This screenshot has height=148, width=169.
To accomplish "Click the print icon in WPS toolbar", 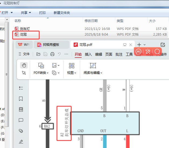I will coord(52,54).
